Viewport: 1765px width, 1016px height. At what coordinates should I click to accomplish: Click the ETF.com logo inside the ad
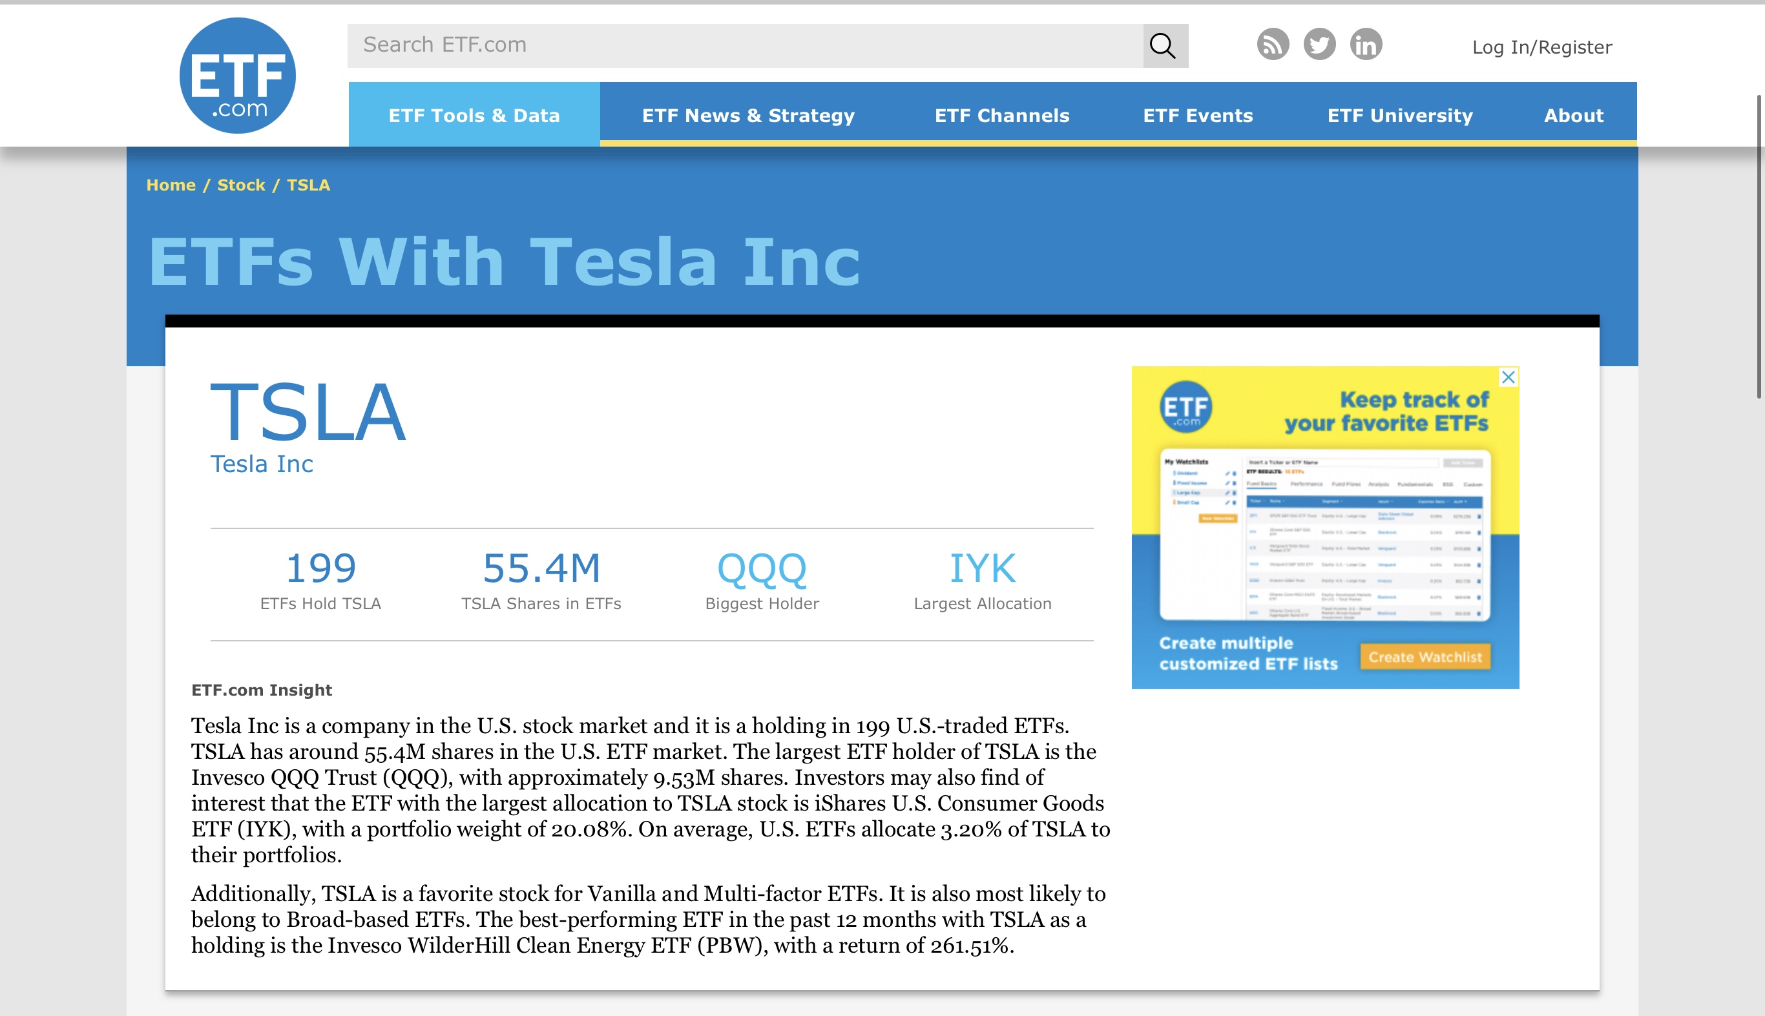[x=1185, y=407]
